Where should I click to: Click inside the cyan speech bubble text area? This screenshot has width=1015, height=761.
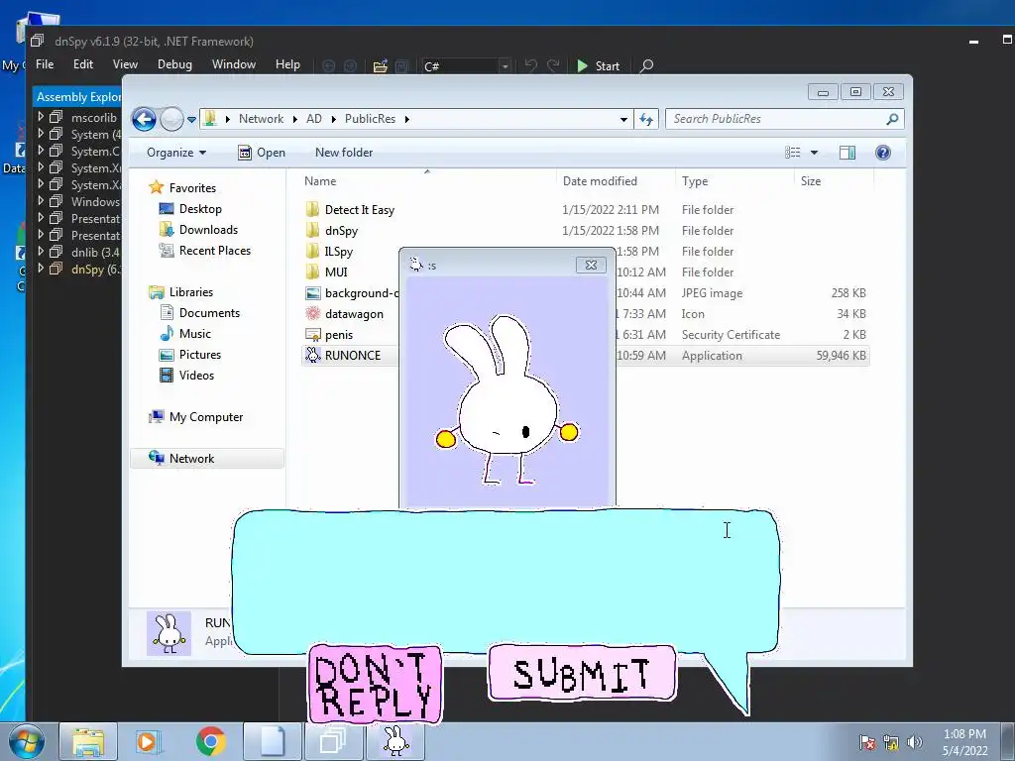tap(506, 581)
